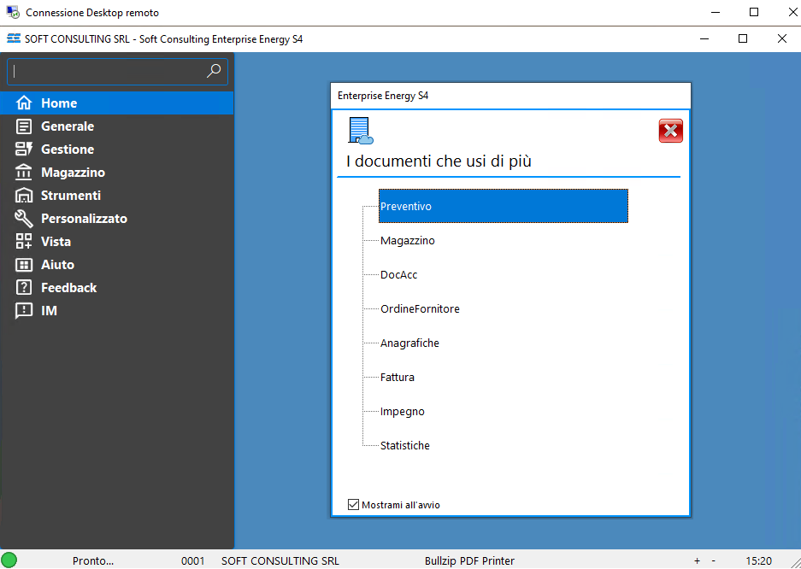
Task: Open Statistiche from the document list
Action: (x=405, y=446)
